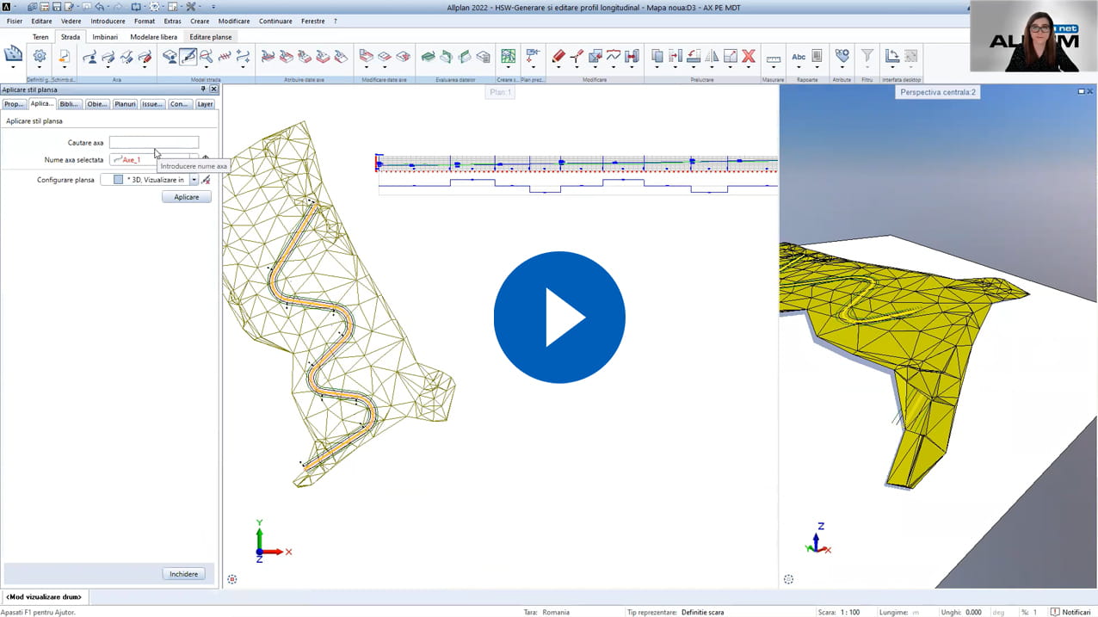The image size is (1098, 617).
Task: Click the red X delete icon in Prelucrare
Action: tap(749, 57)
